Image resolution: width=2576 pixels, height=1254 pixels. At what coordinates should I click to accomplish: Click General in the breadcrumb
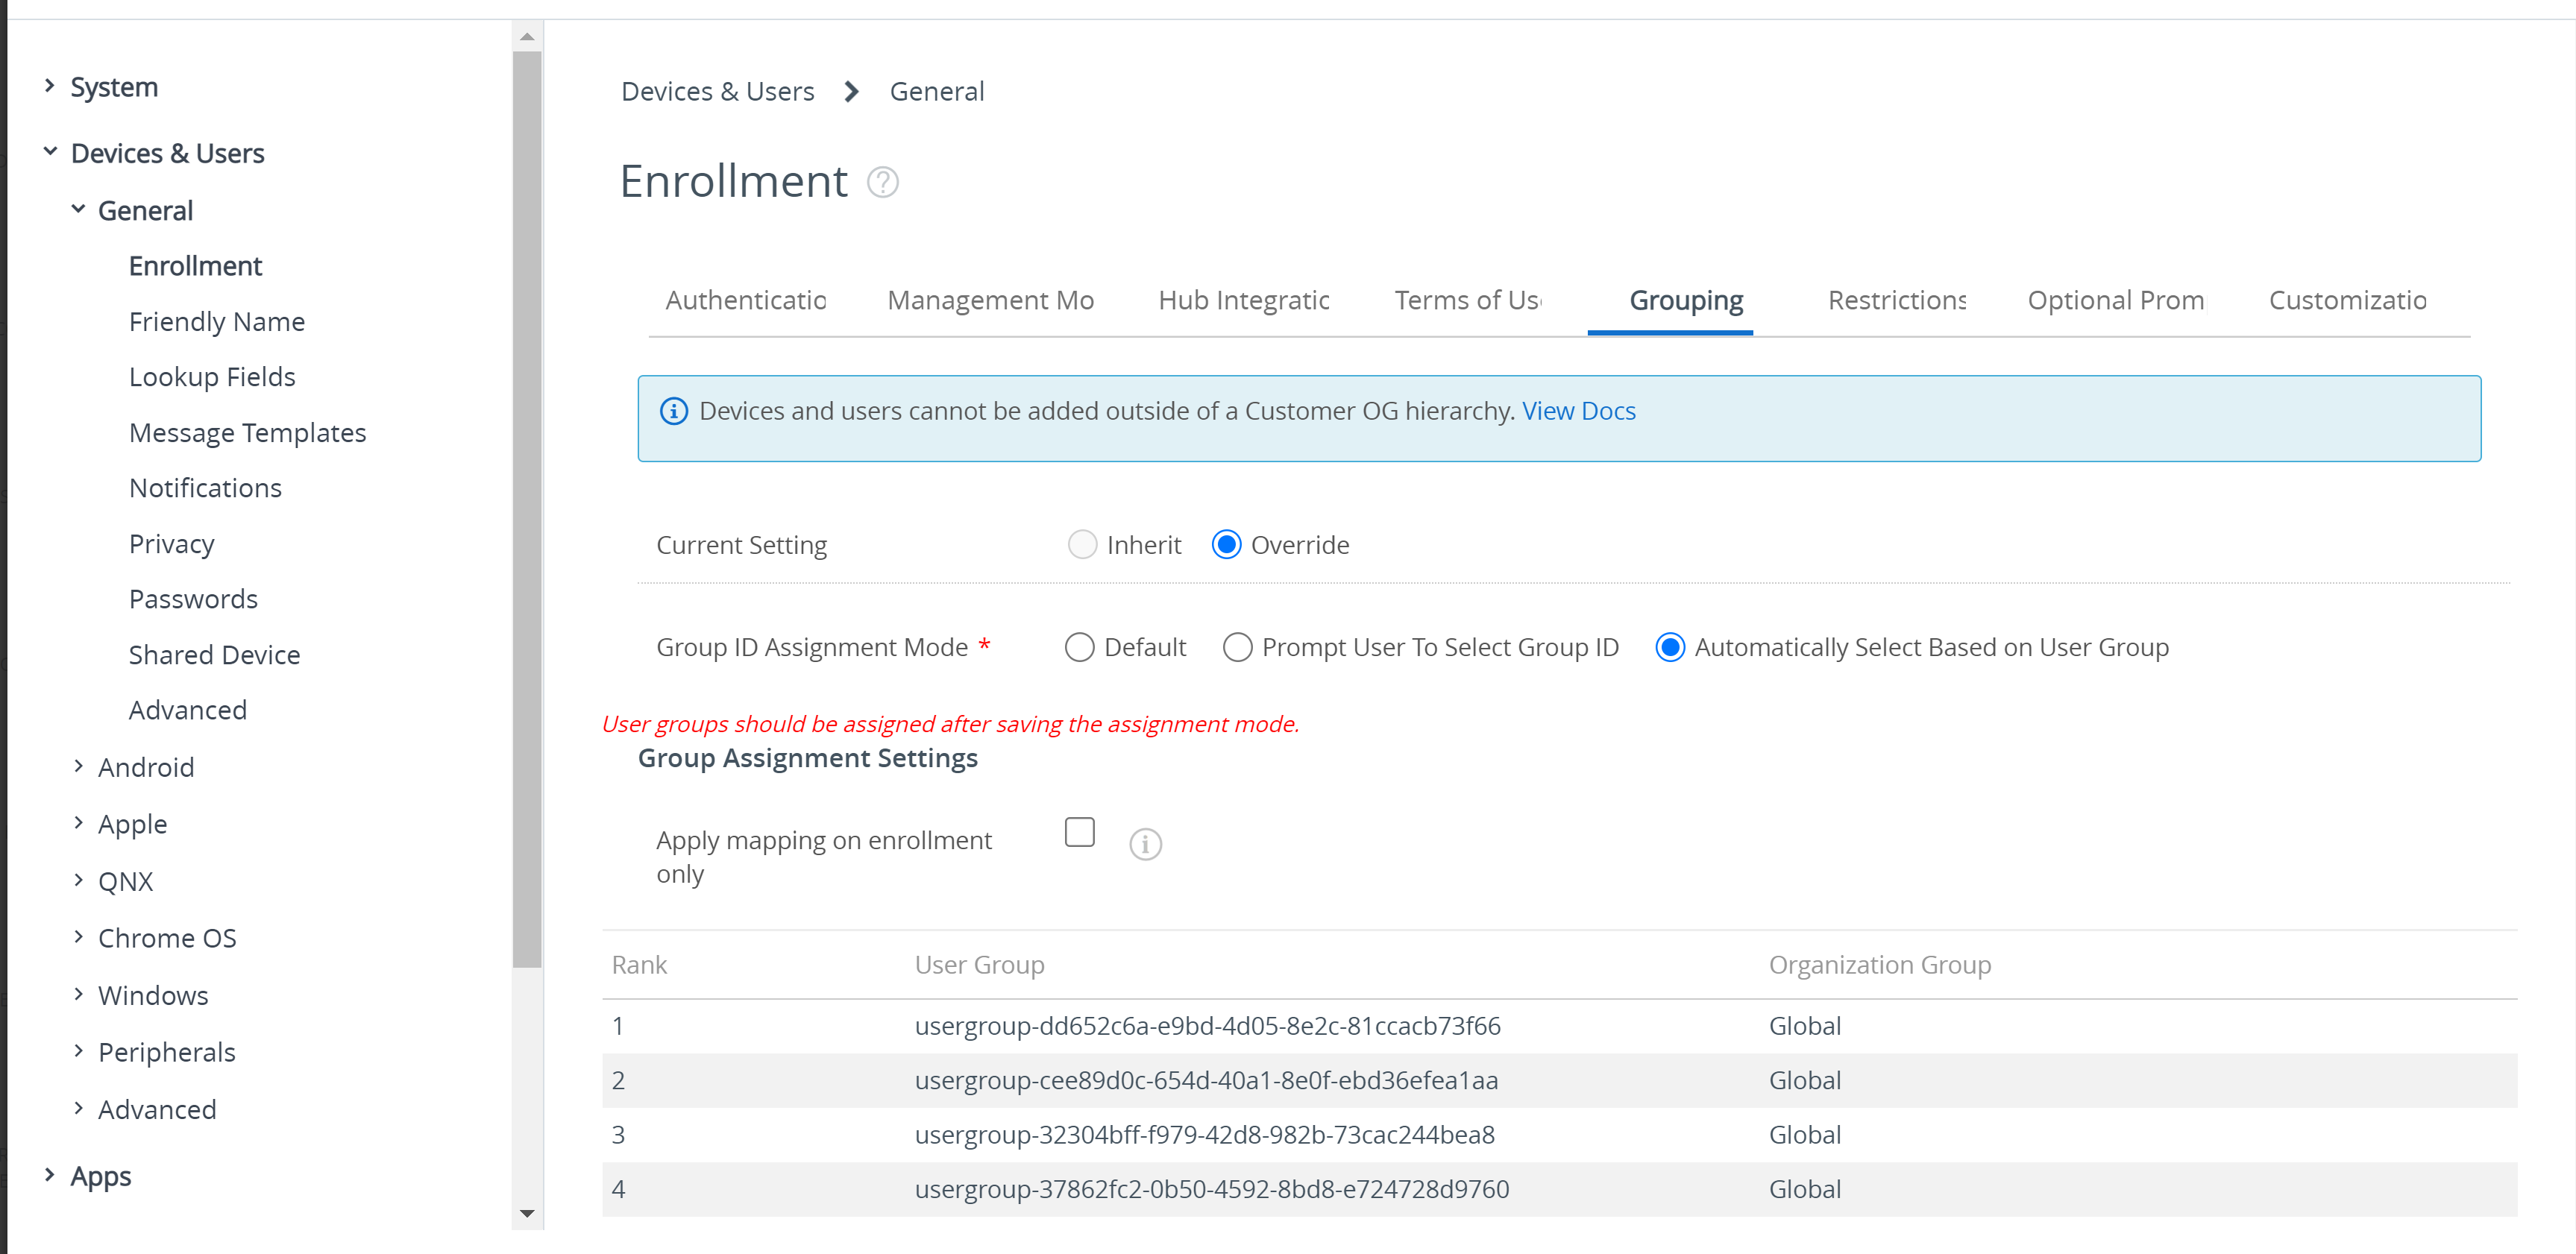(937, 92)
